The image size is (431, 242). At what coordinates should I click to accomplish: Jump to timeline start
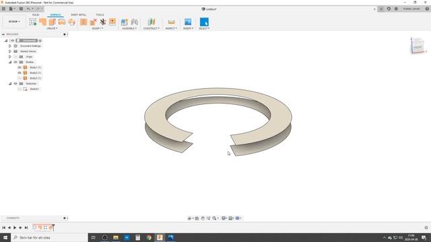click(3, 227)
